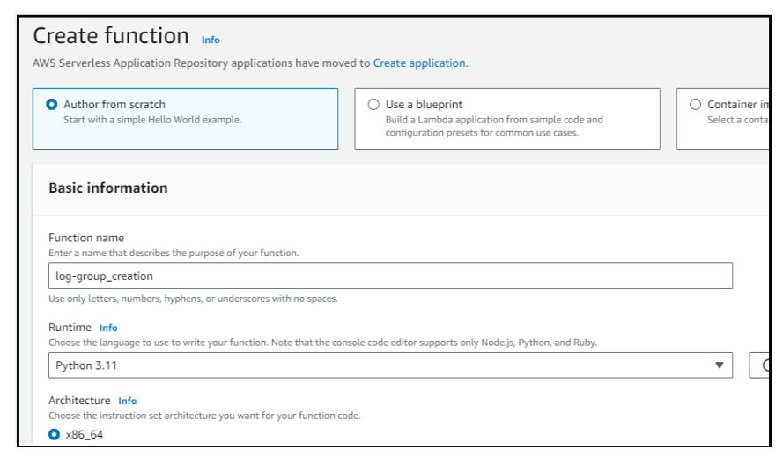Follow the Create application link
Image resolution: width=783 pixels, height=457 pixels.
[x=419, y=63]
